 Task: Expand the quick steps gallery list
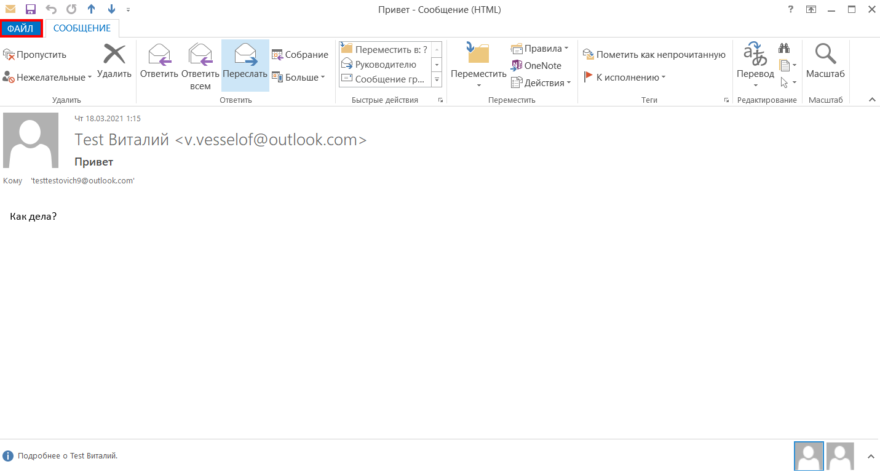(x=437, y=79)
